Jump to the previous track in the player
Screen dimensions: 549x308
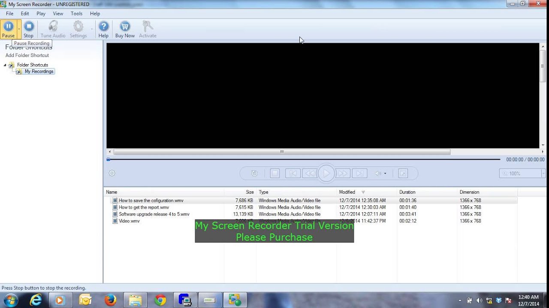293,173
